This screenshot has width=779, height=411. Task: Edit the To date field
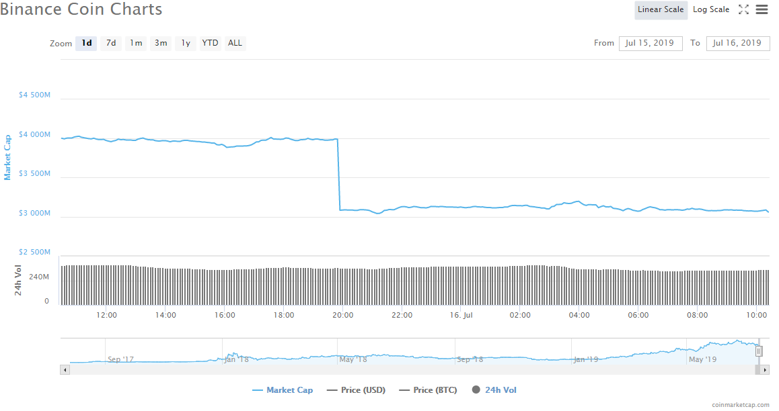pos(738,43)
